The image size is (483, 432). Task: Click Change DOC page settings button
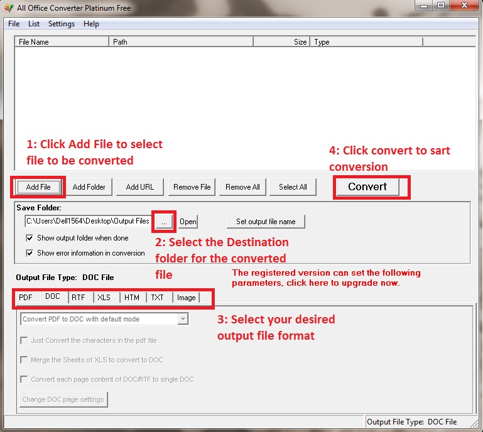click(x=63, y=399)
